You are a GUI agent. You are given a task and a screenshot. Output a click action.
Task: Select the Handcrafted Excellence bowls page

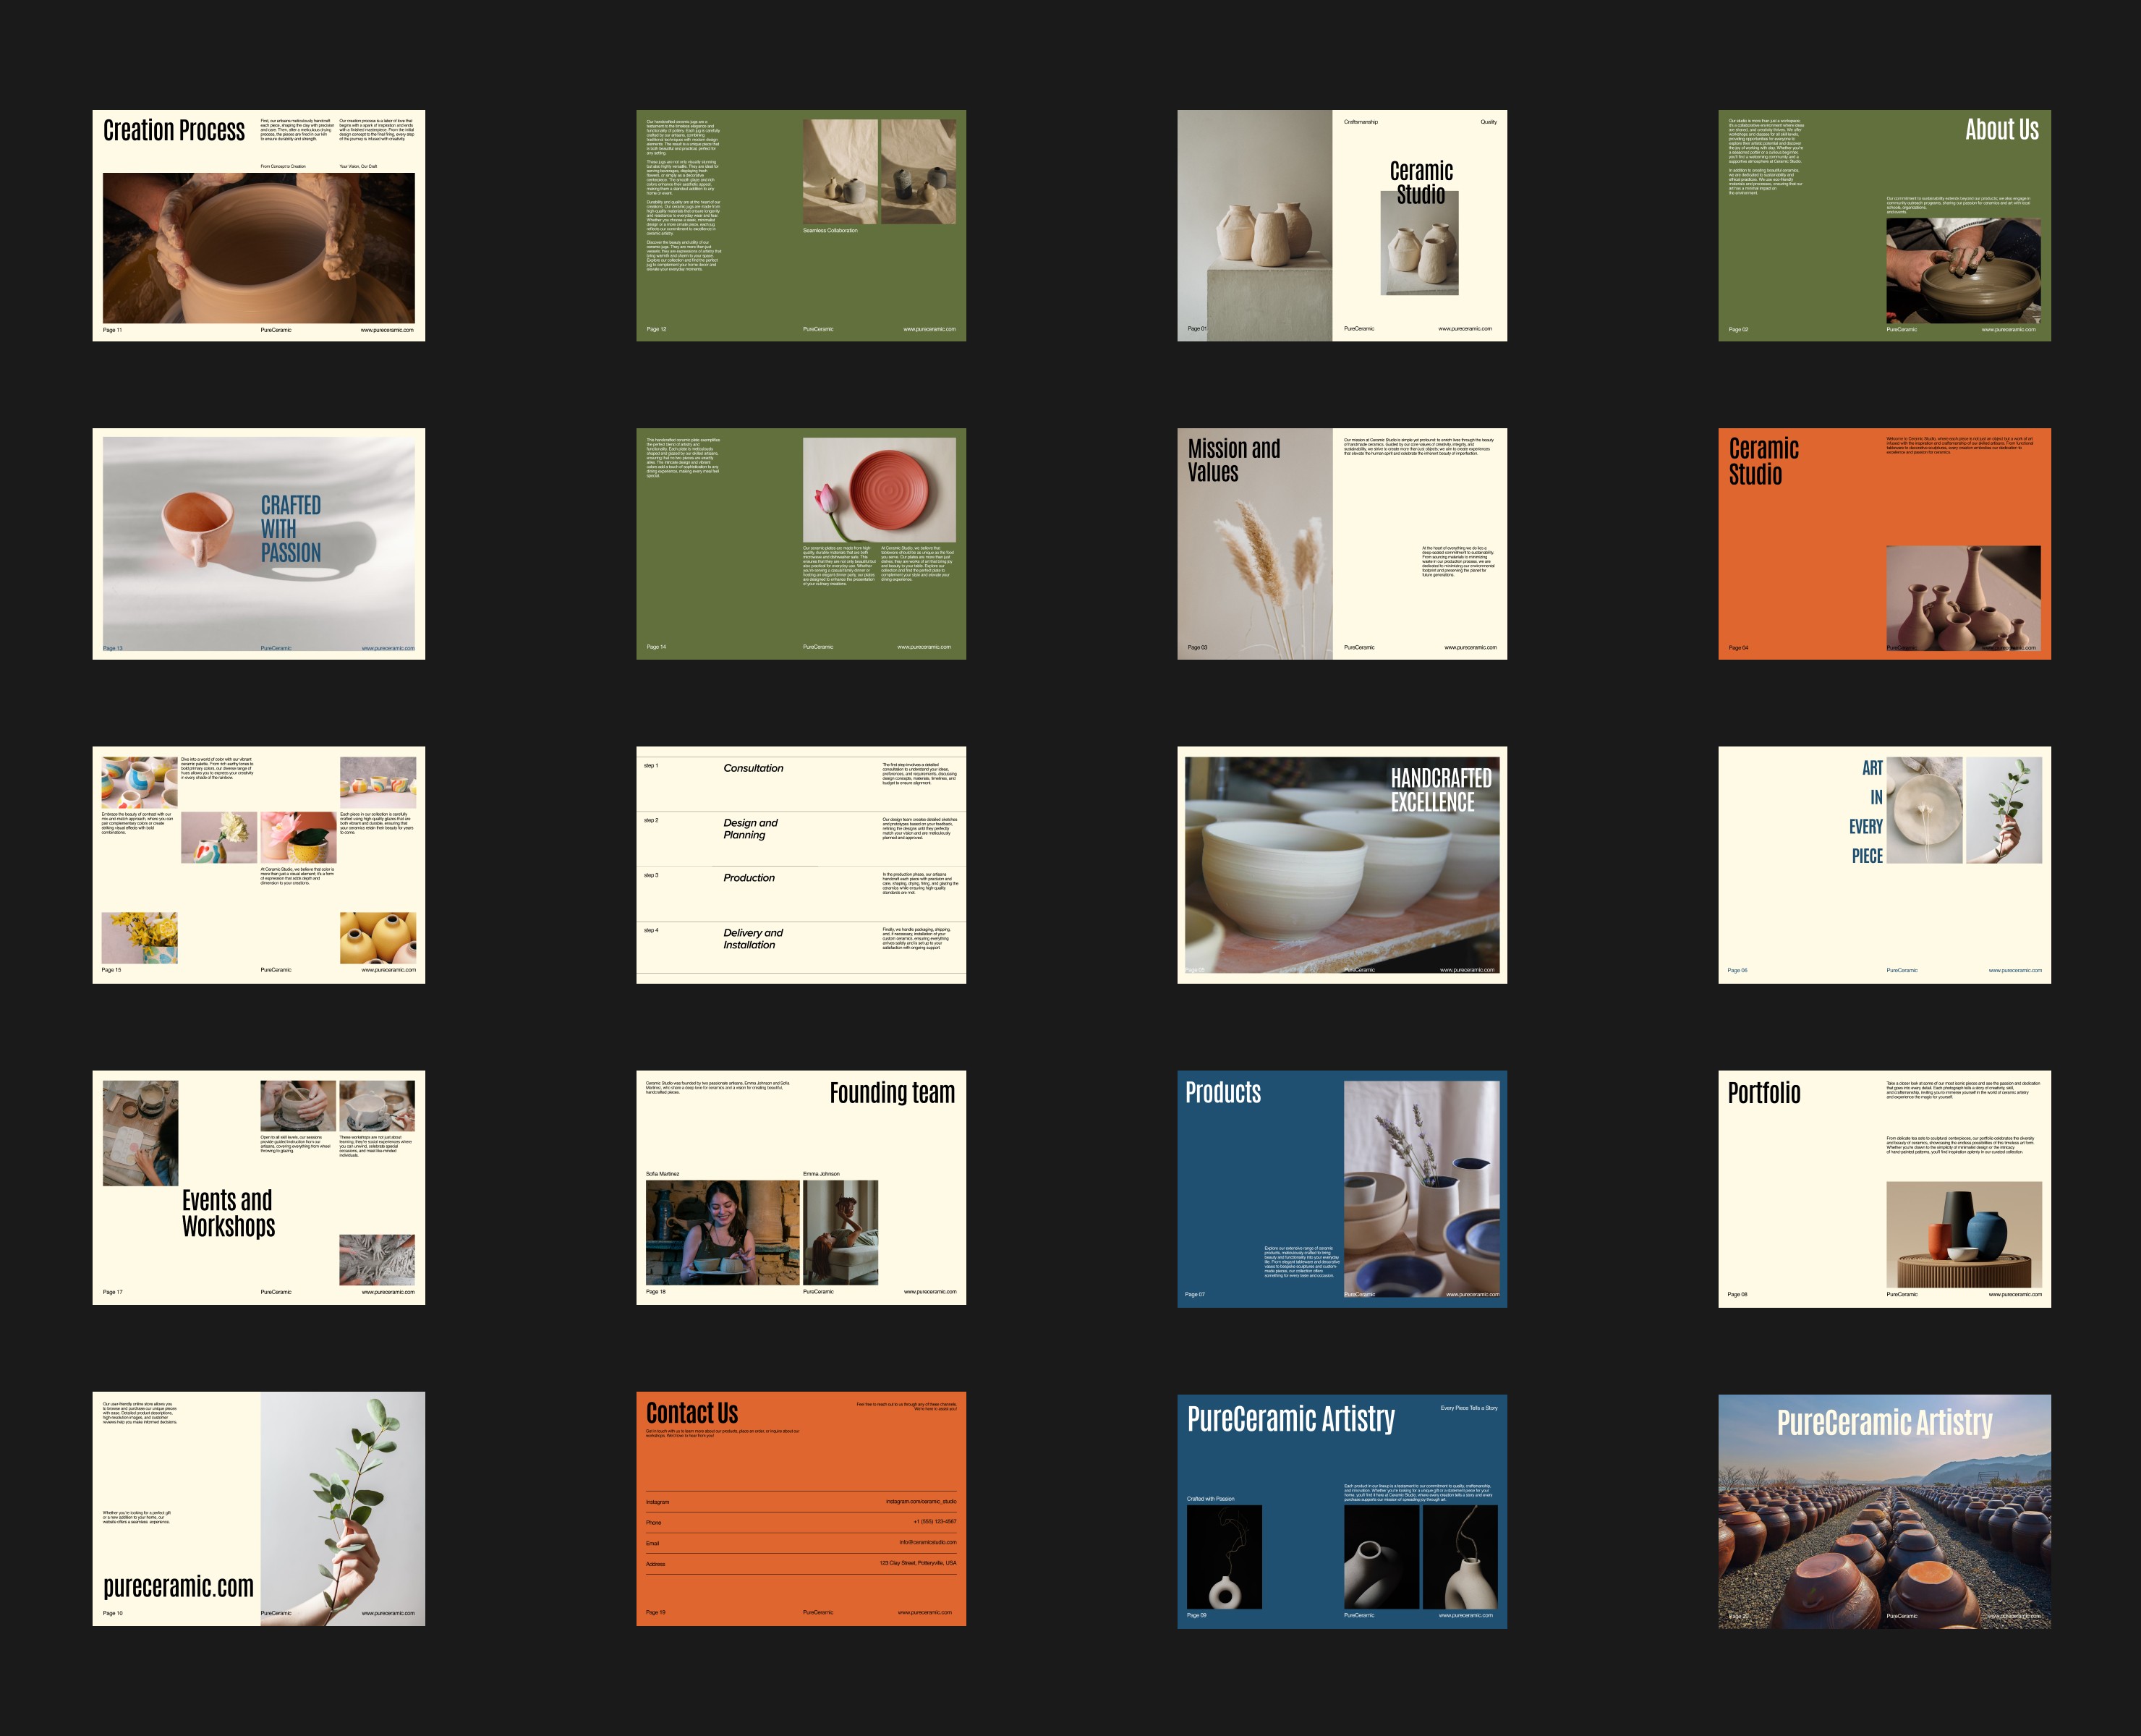point(1341,864)
